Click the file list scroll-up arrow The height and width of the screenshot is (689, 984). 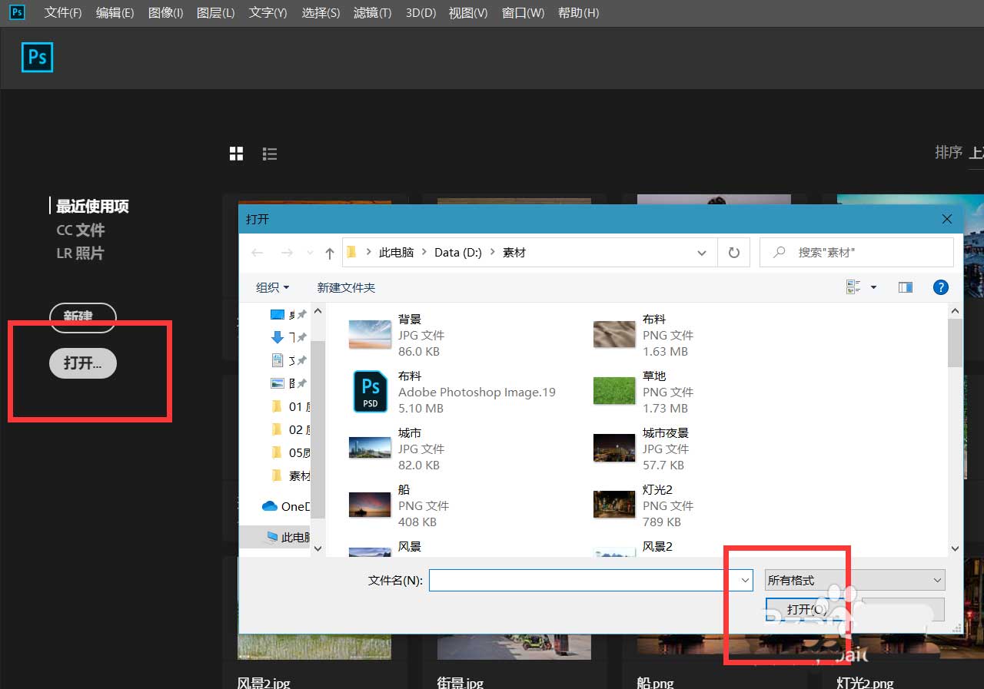coord(955,310)
